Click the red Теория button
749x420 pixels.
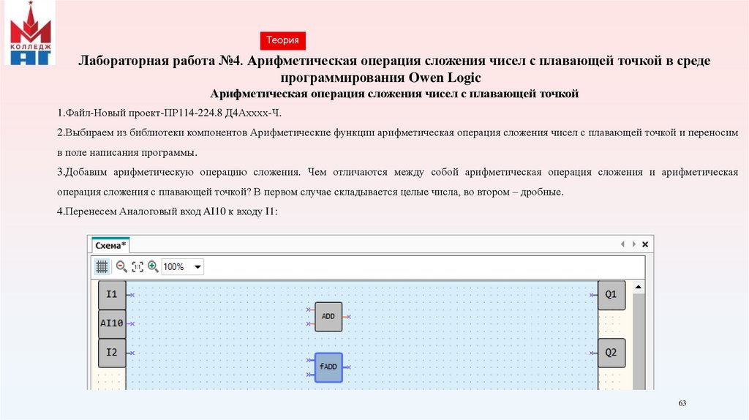283,41
